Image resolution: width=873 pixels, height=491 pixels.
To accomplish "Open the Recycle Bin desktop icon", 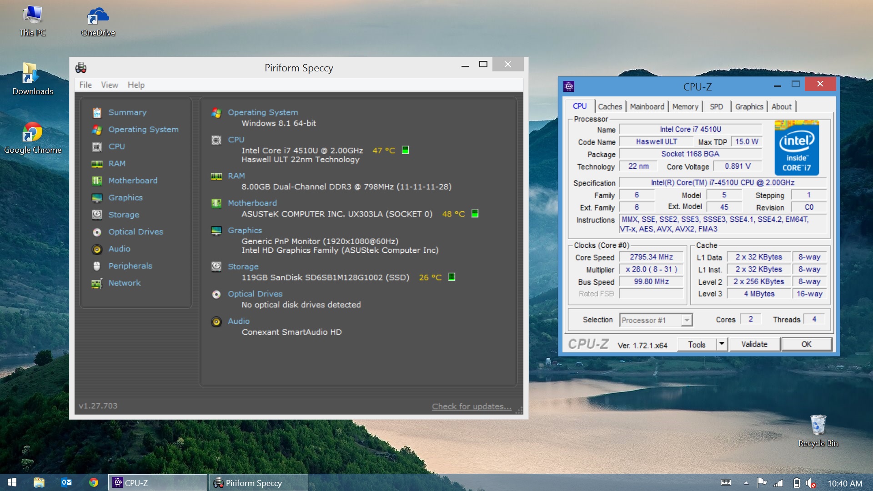I will [818, 431].
